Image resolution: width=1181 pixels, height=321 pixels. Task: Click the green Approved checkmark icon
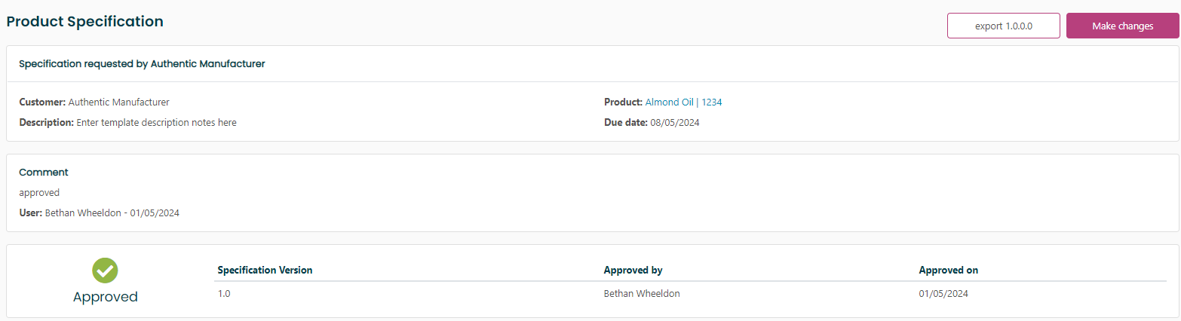[105, 270]
